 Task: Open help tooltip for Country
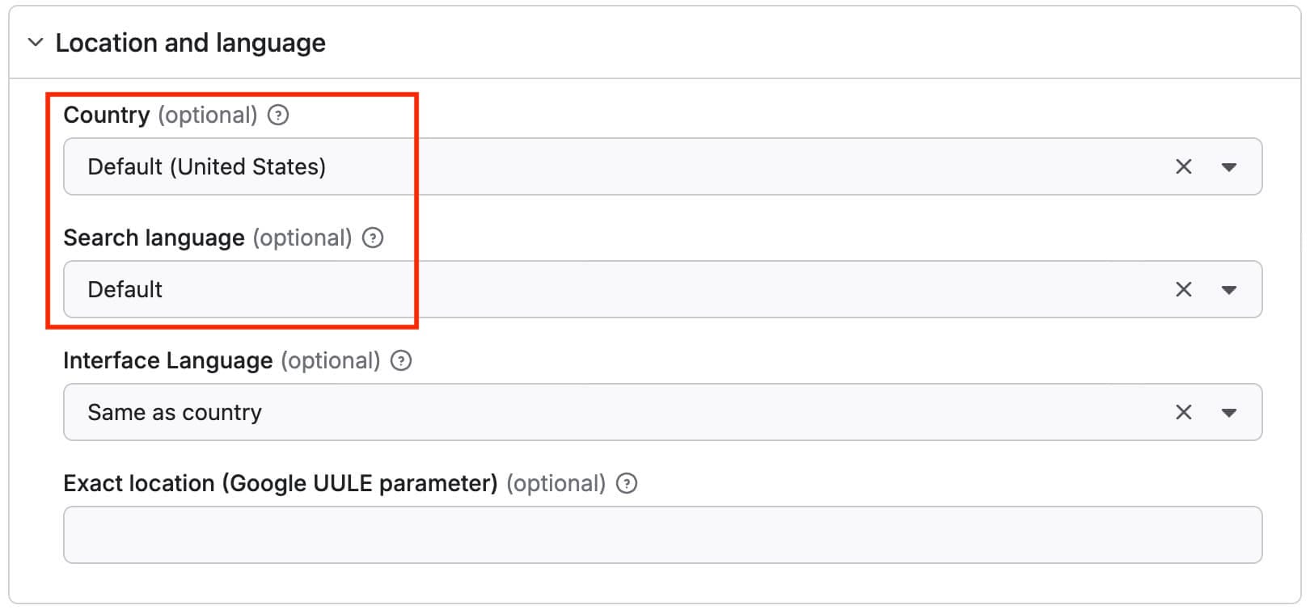click(x=278, y=115)
